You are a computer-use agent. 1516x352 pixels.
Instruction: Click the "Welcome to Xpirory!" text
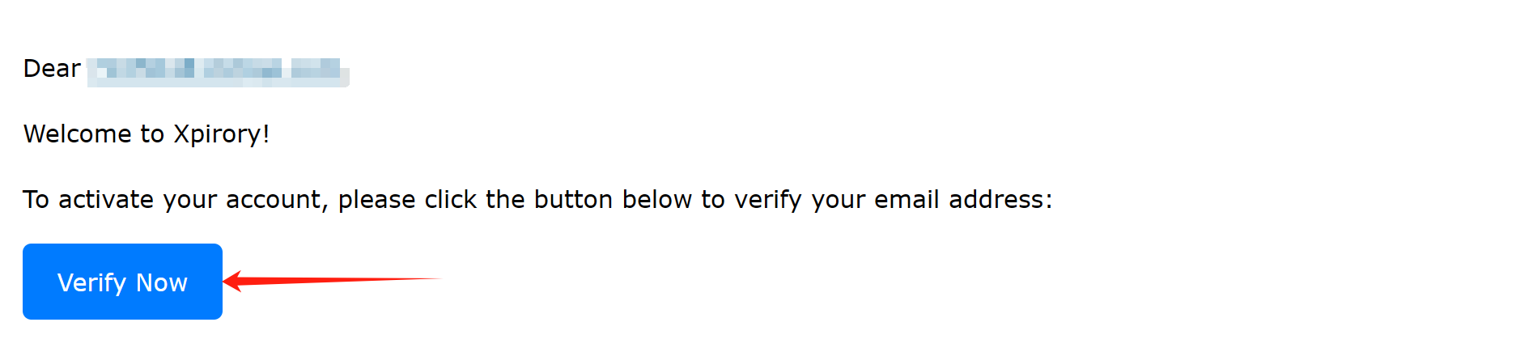147,134
